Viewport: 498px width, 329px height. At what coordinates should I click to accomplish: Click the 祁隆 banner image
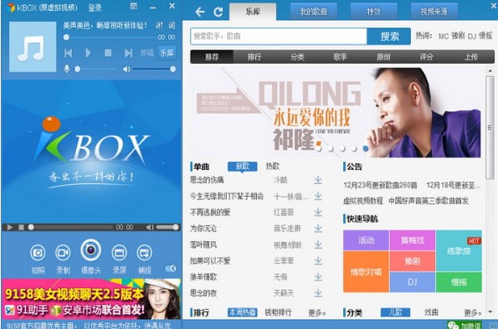point(336,112)
